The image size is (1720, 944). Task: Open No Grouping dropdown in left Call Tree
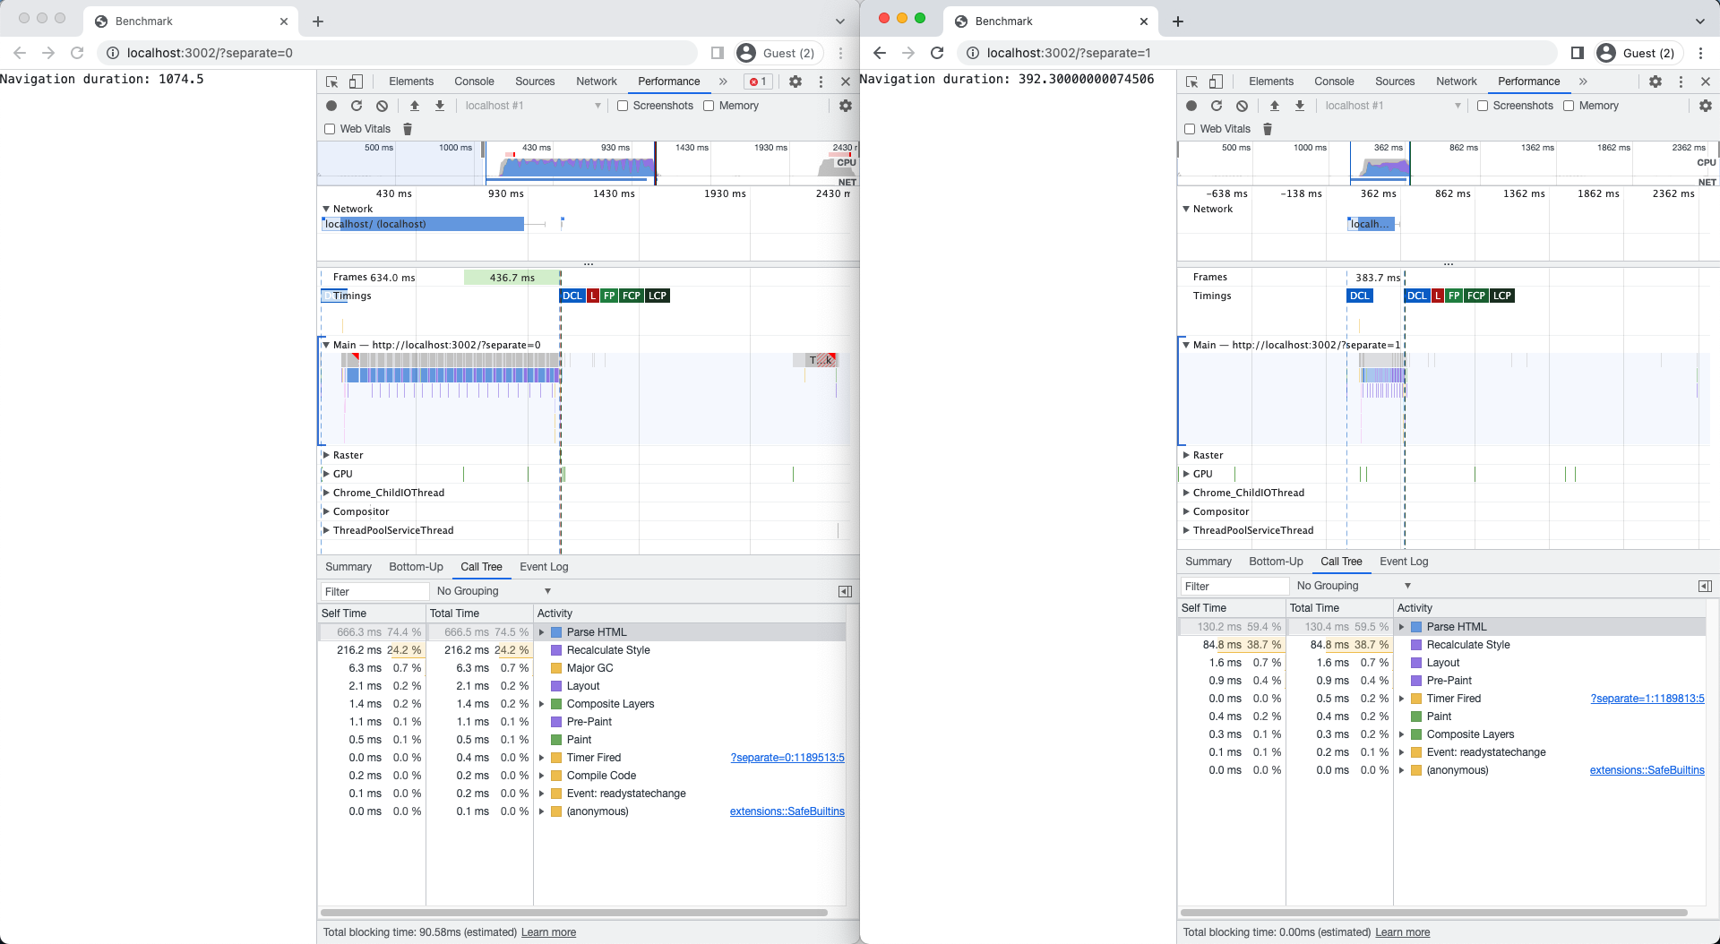(494, 591)
